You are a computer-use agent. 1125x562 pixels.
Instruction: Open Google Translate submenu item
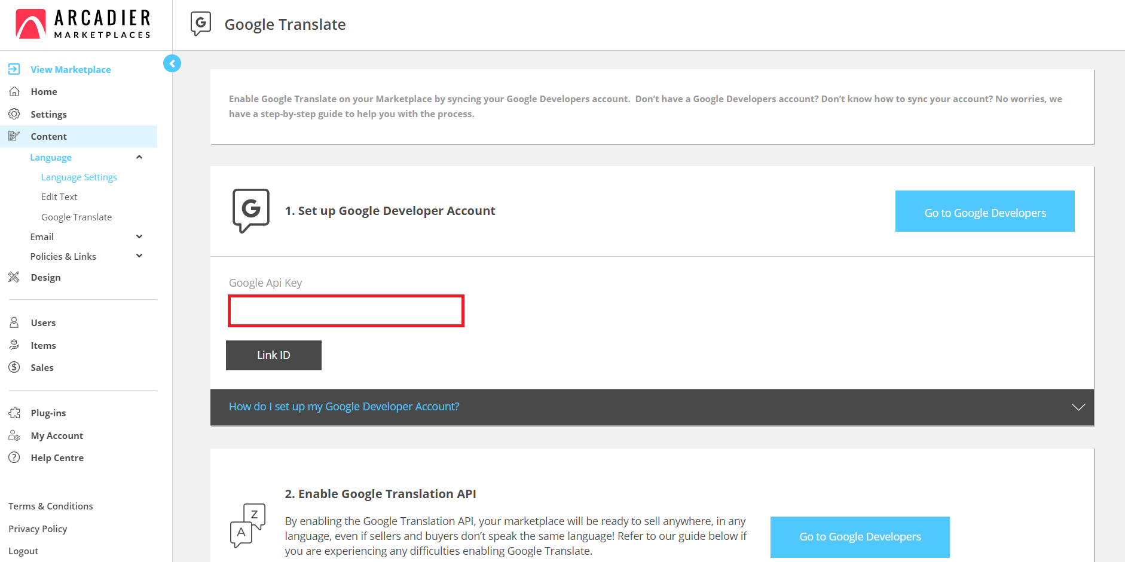77,217
